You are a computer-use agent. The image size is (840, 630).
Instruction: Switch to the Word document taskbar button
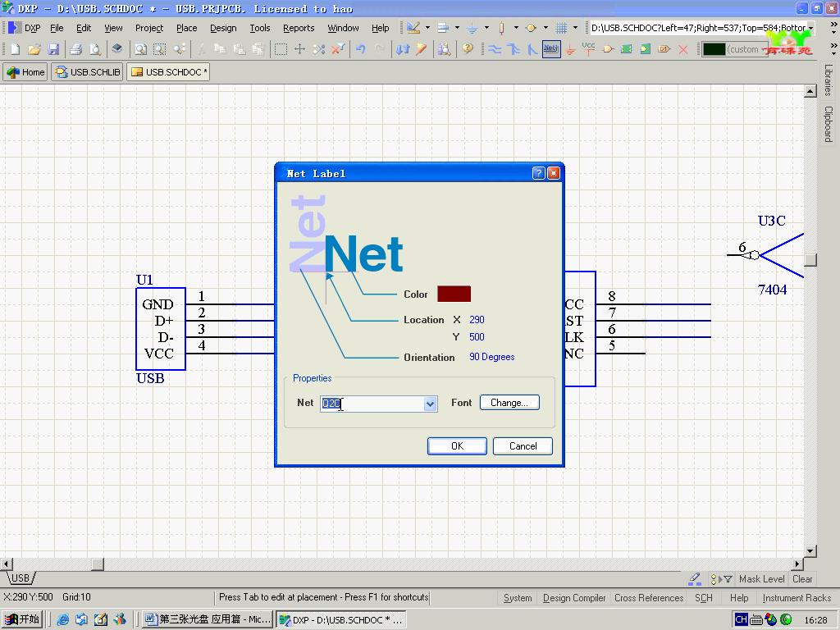tap(208, 619)
